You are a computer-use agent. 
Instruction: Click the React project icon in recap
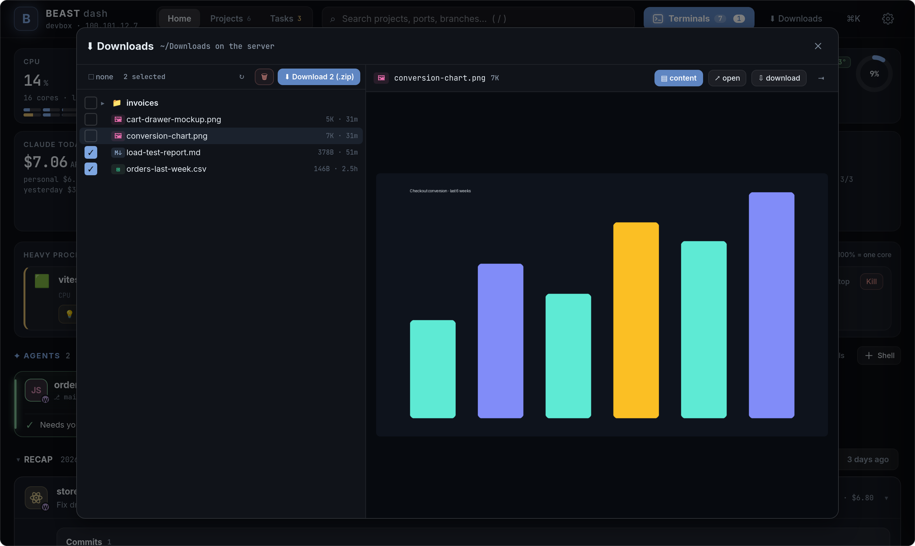click(x=36, y=497)
